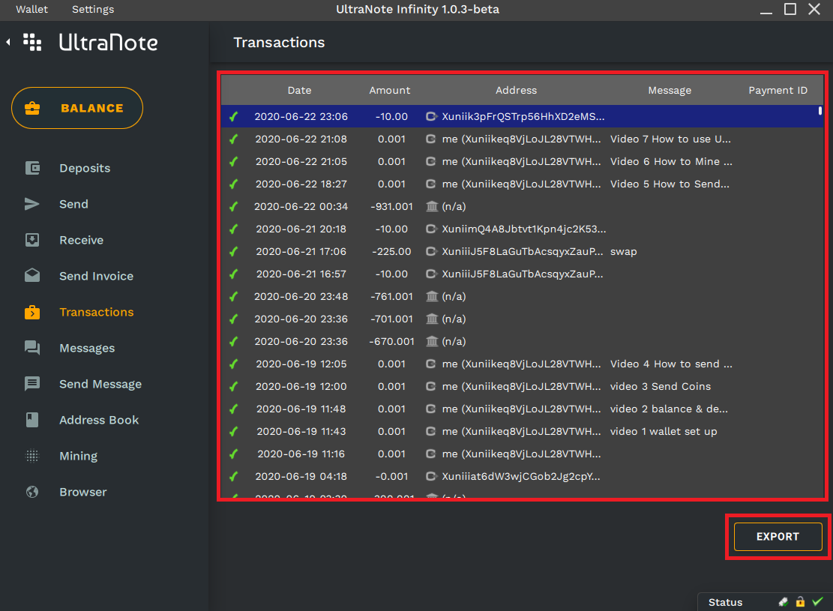
Task: Click the briefcase icon in Balance button
Action: pos(32,108)
